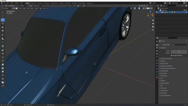Viewport: 188px width, 106px height.
Task: Select the Cursor tool
Action: coord(3,16)
